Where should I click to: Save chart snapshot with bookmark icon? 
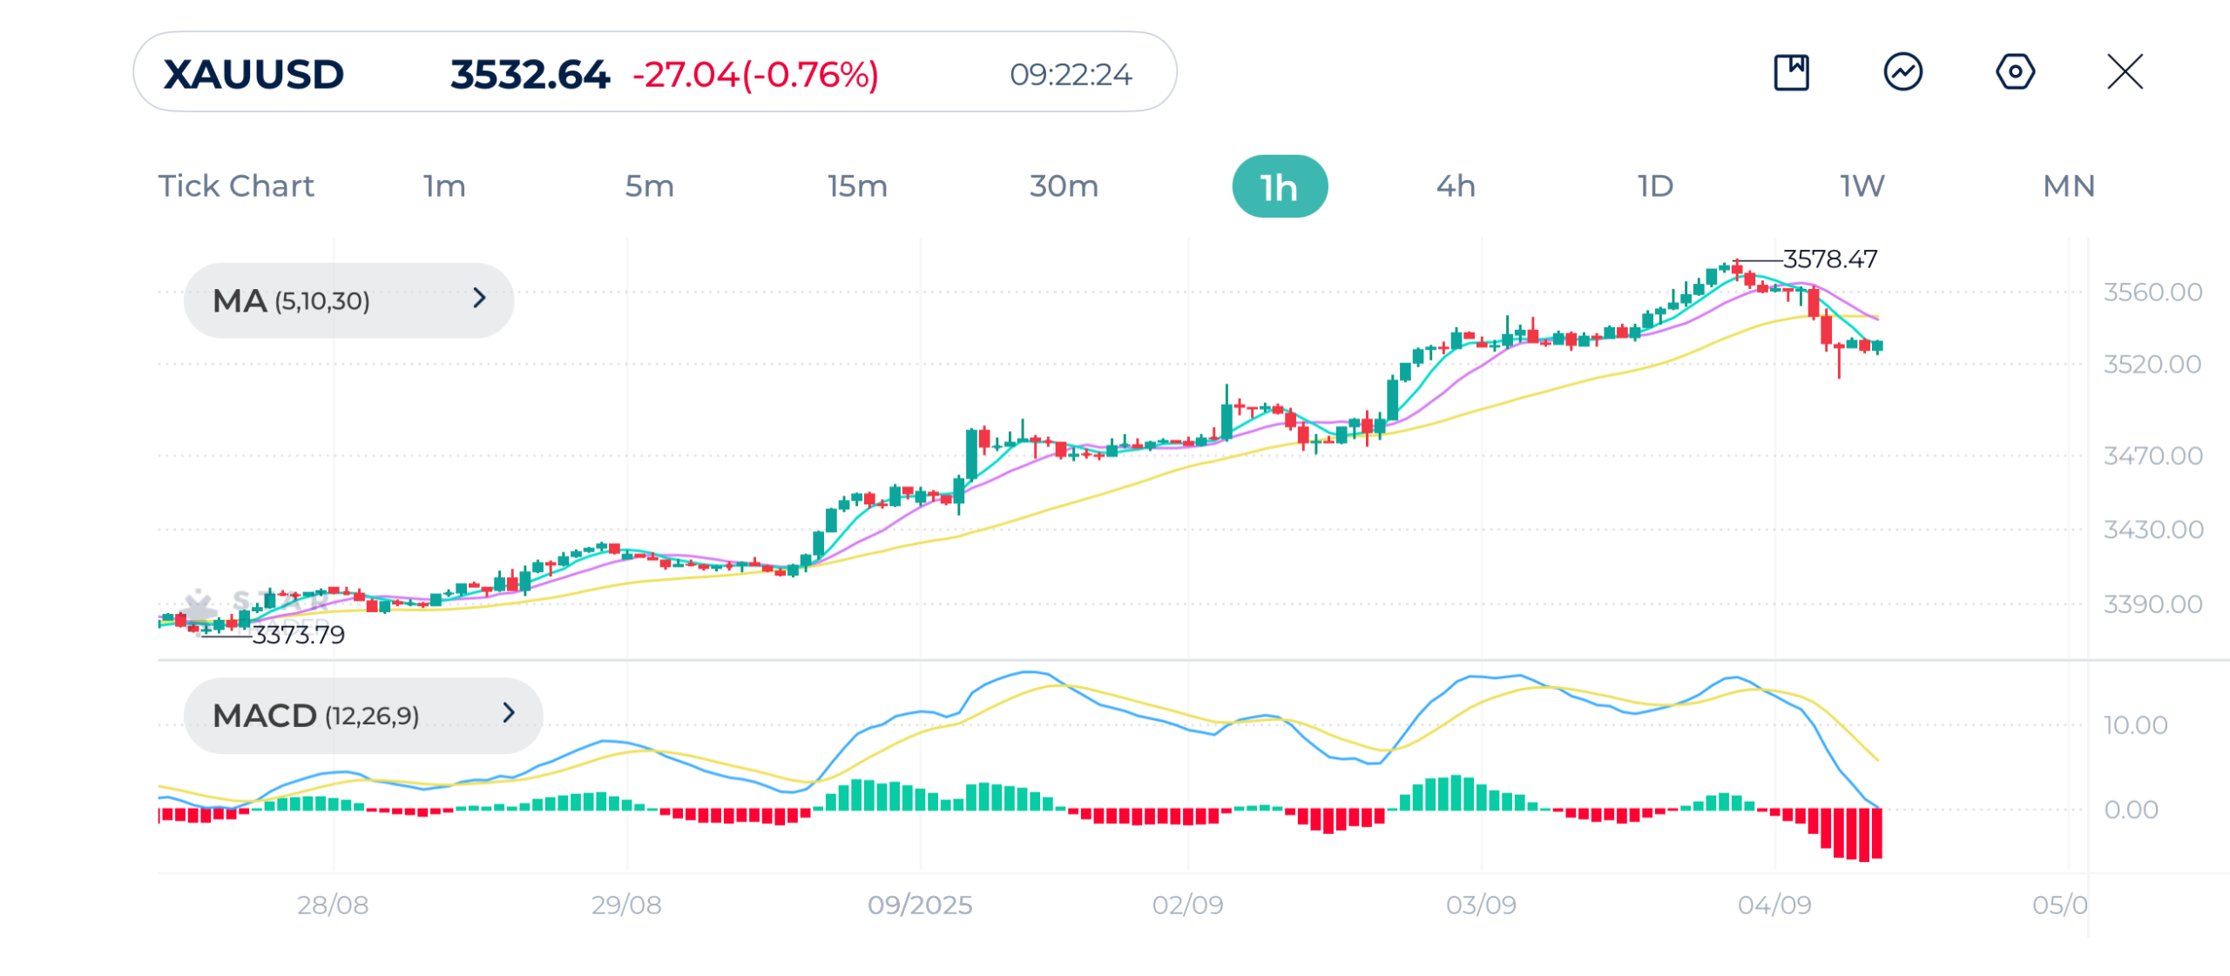click(x=1791, y=72)
